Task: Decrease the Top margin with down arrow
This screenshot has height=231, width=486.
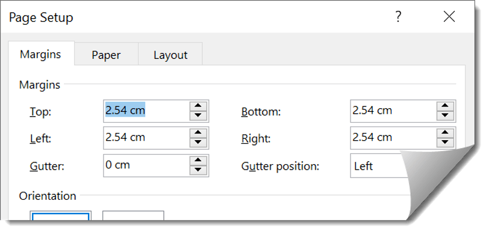Action: (x=198, y=116)
